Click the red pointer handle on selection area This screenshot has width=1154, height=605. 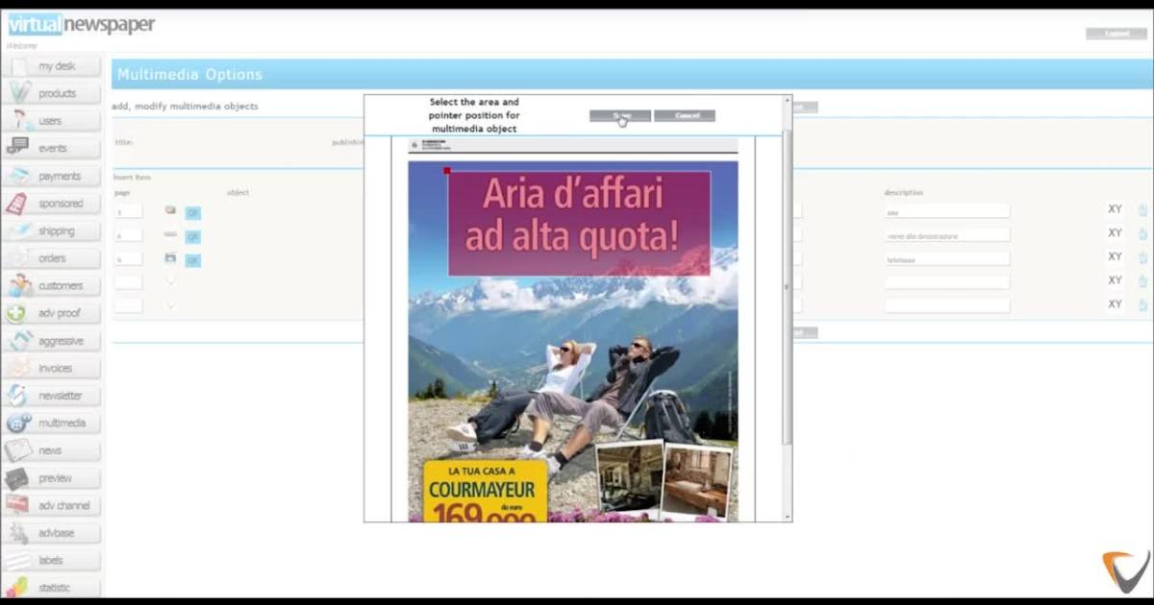coord(447,172)
